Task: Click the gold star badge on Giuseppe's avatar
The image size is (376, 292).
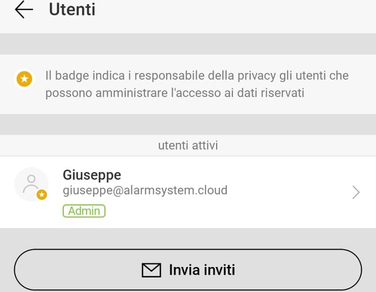Action: pyautogui.click(x=42, y=194)
